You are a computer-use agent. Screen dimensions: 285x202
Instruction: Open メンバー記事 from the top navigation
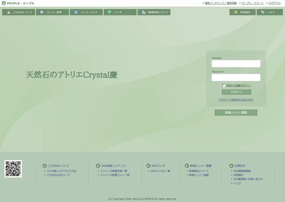(x=52, y=12)
